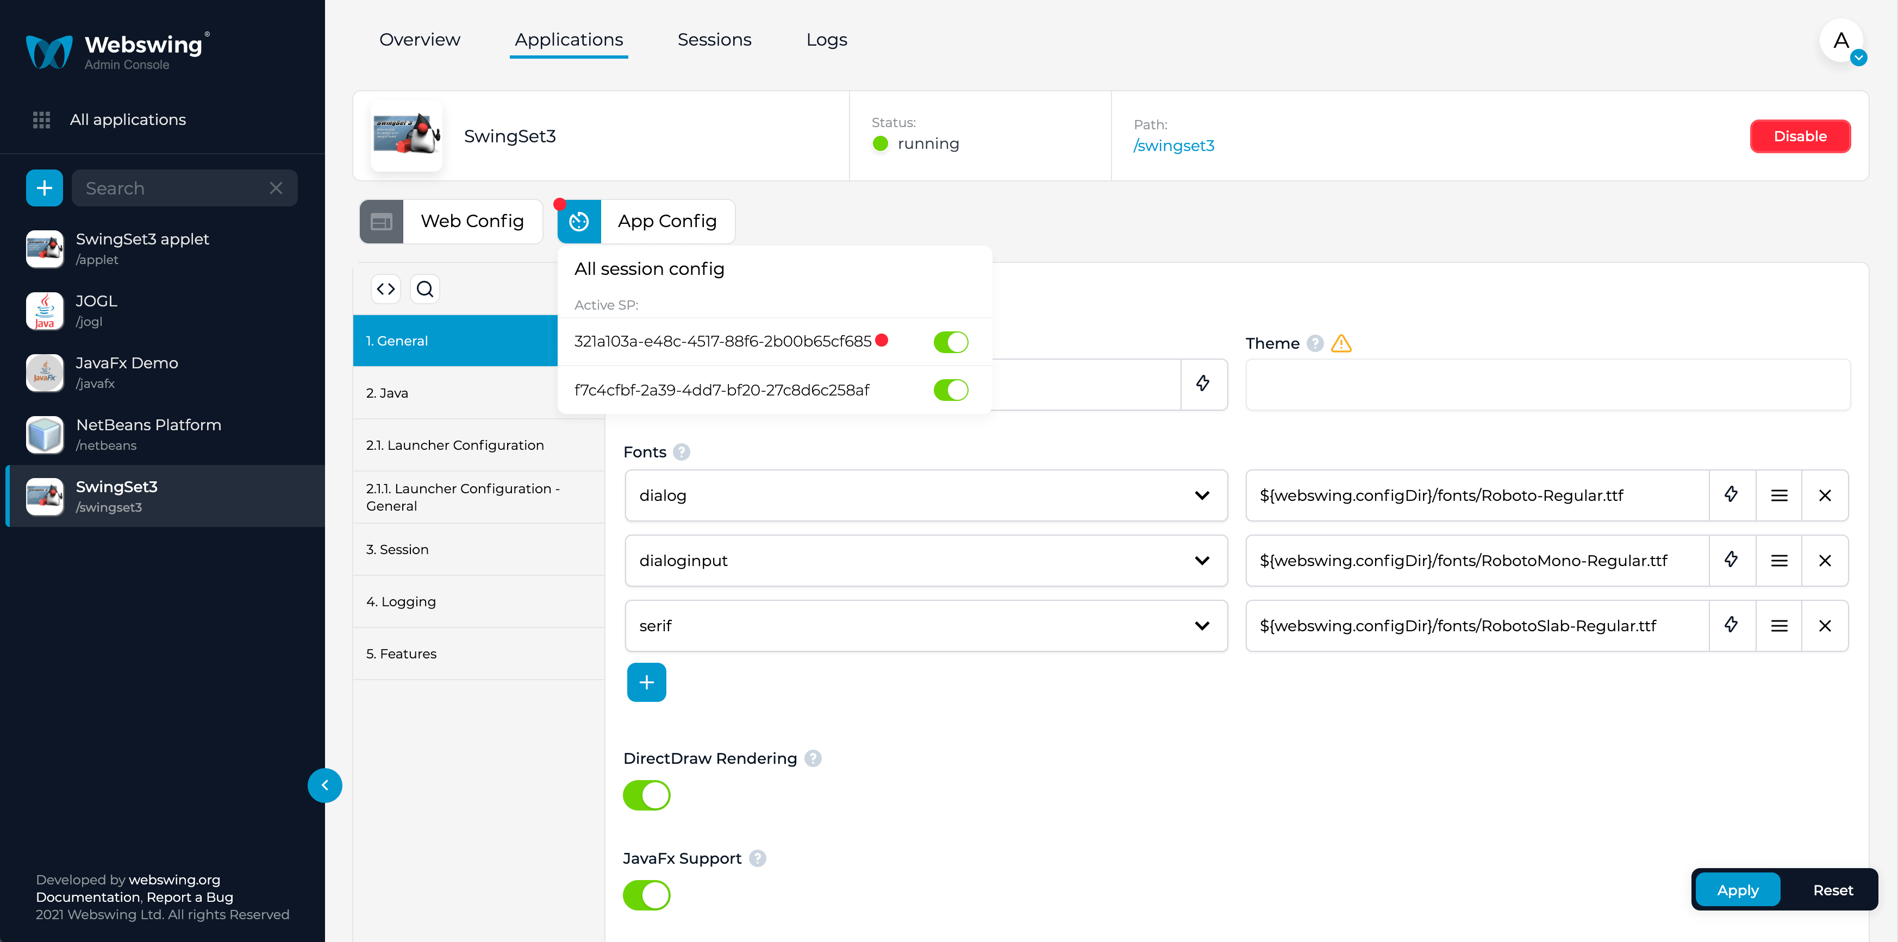
Task: Add new application with plus button
Action: [44, 188]
